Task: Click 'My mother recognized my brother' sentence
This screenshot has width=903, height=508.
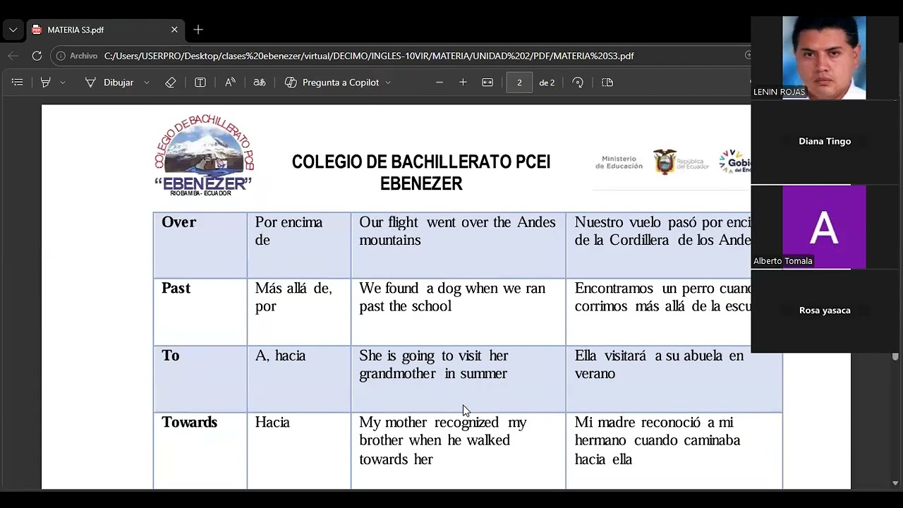Action: click(443, 440)
